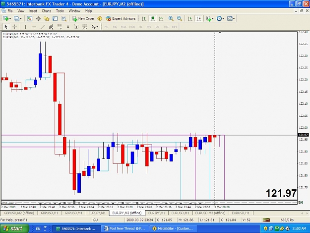Click the large 121.97 chart label
This screenshot has height=233, width=310.
coord(281,193)
